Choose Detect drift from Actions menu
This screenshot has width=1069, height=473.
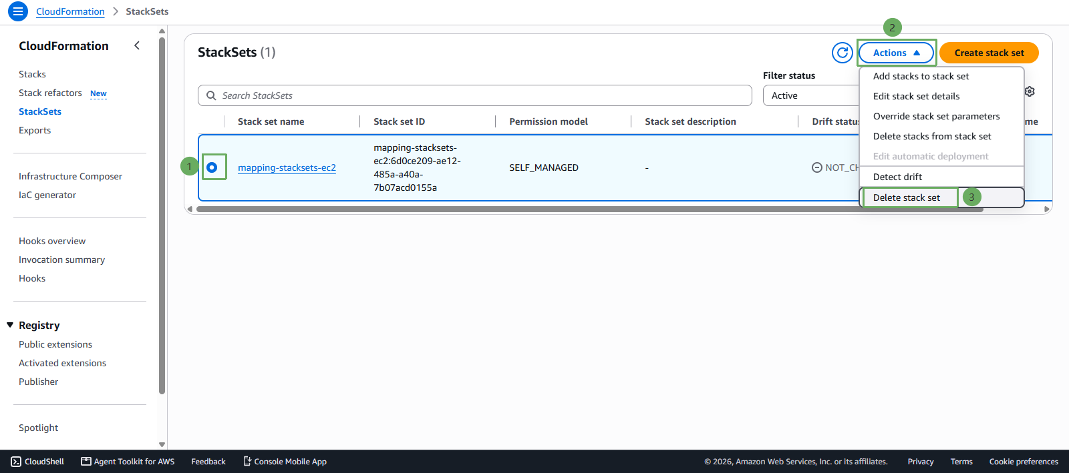pyautogui.click(x=941, y=177)
